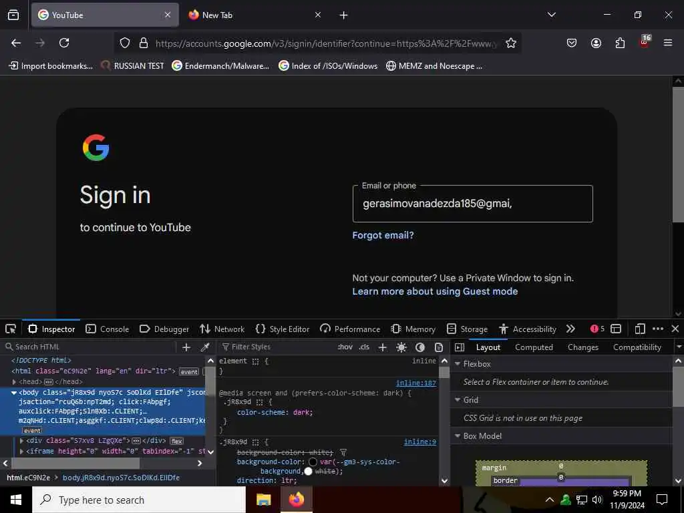Collapse the Grid section

pyautogui.click(x=458, y=400)
